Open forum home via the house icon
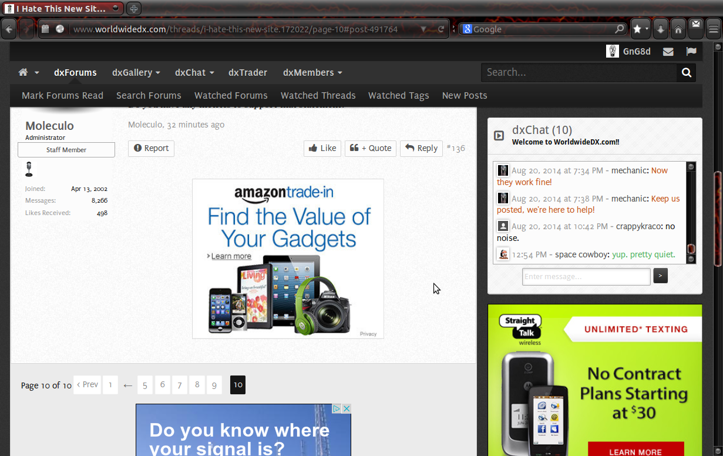 point(22,72)
